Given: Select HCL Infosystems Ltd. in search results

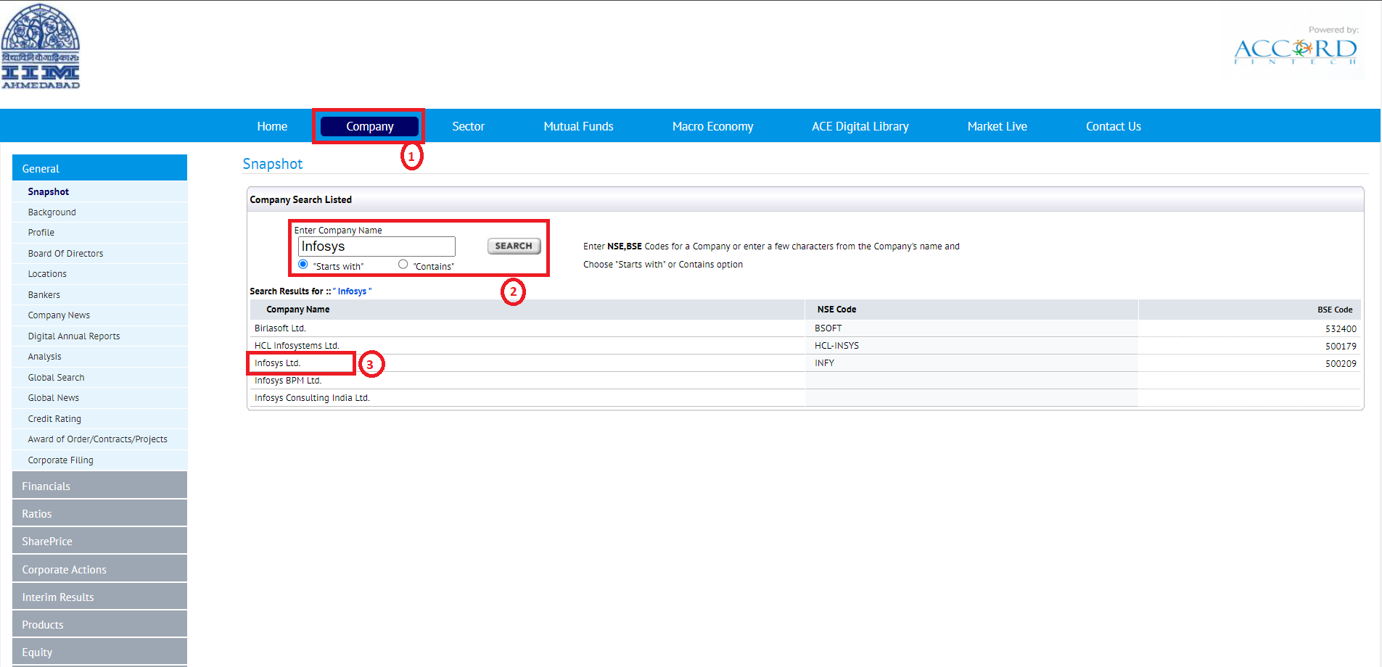Looking at the screenshot, I should [297, 346].
